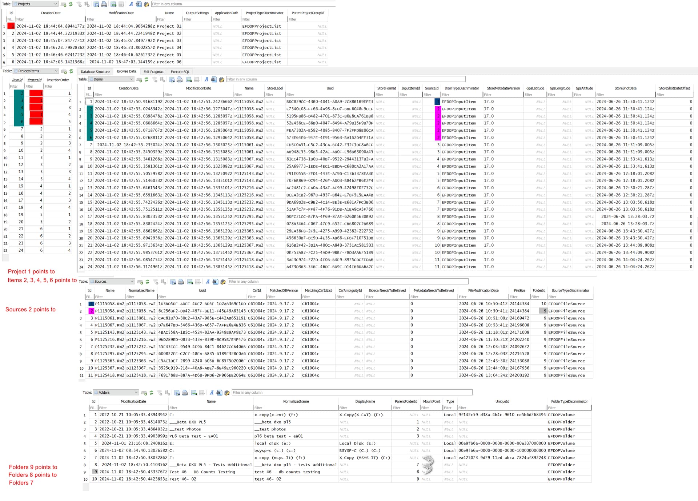
Task: Open the Projects table dropdown
Action: [x=35, y=4]
